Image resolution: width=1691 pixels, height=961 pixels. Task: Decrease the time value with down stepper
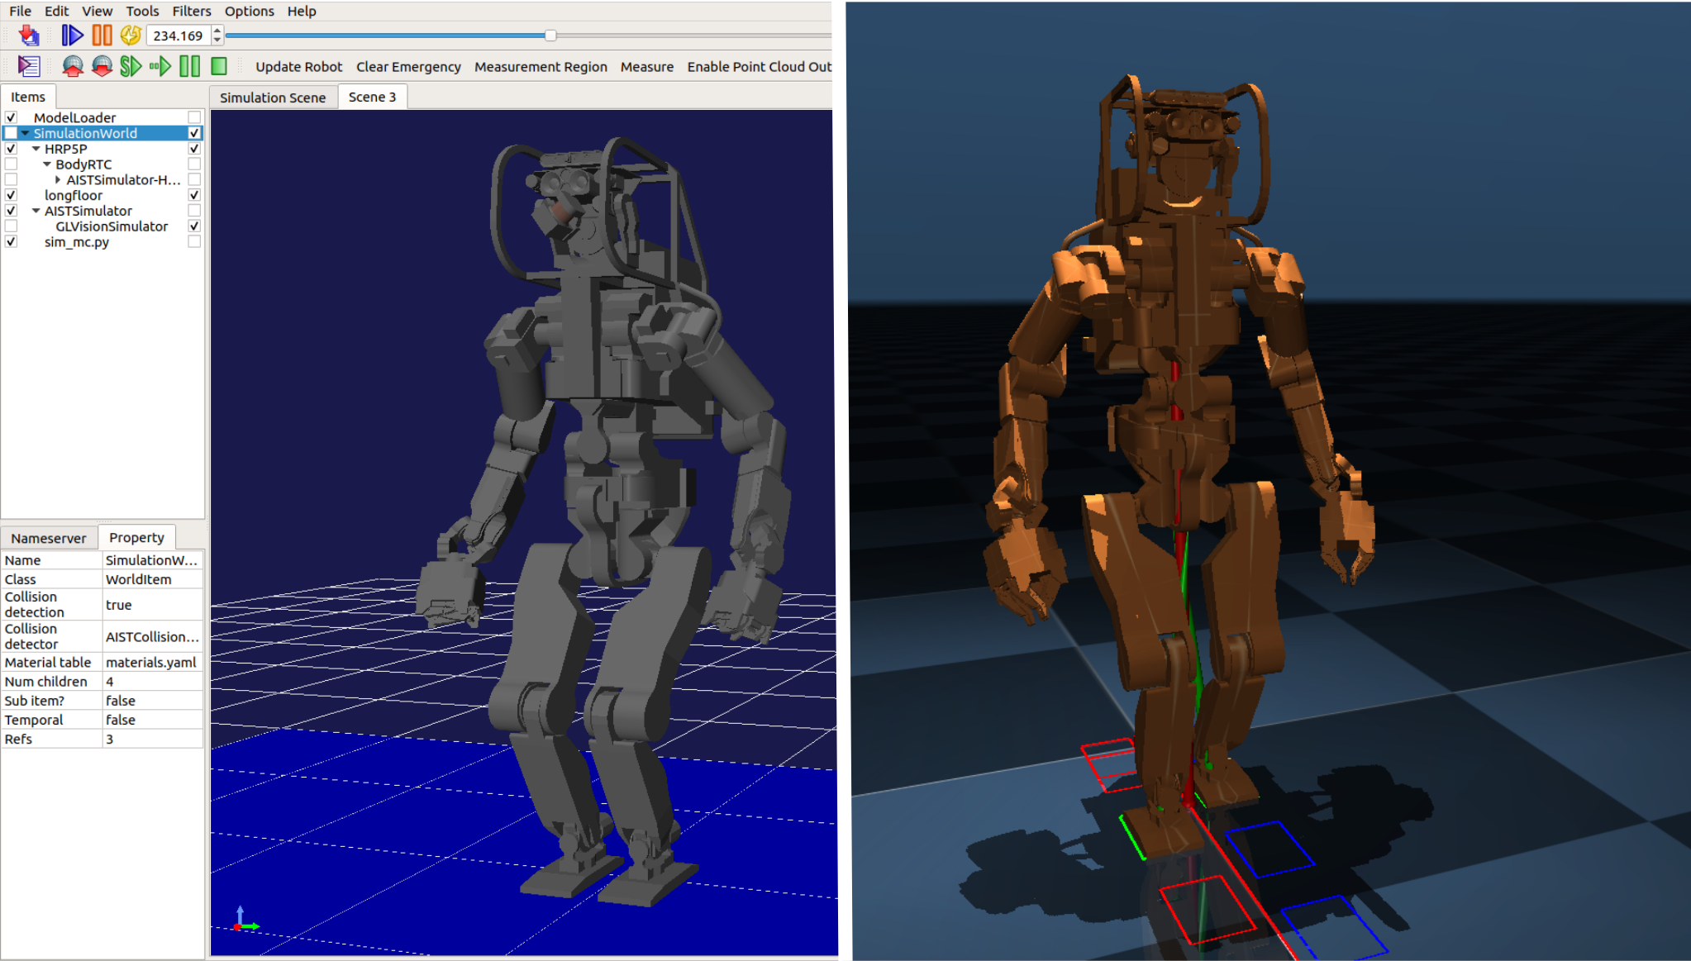(217, 40)
